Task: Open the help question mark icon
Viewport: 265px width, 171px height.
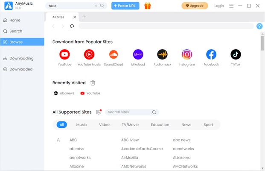Action: [x=259, y=26]
